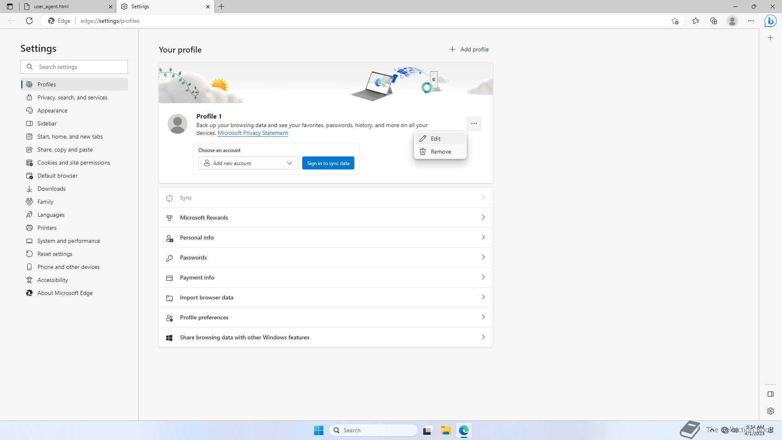The image size is (782, 440).
Task: Click Add profile
Action: pos(469,49)
